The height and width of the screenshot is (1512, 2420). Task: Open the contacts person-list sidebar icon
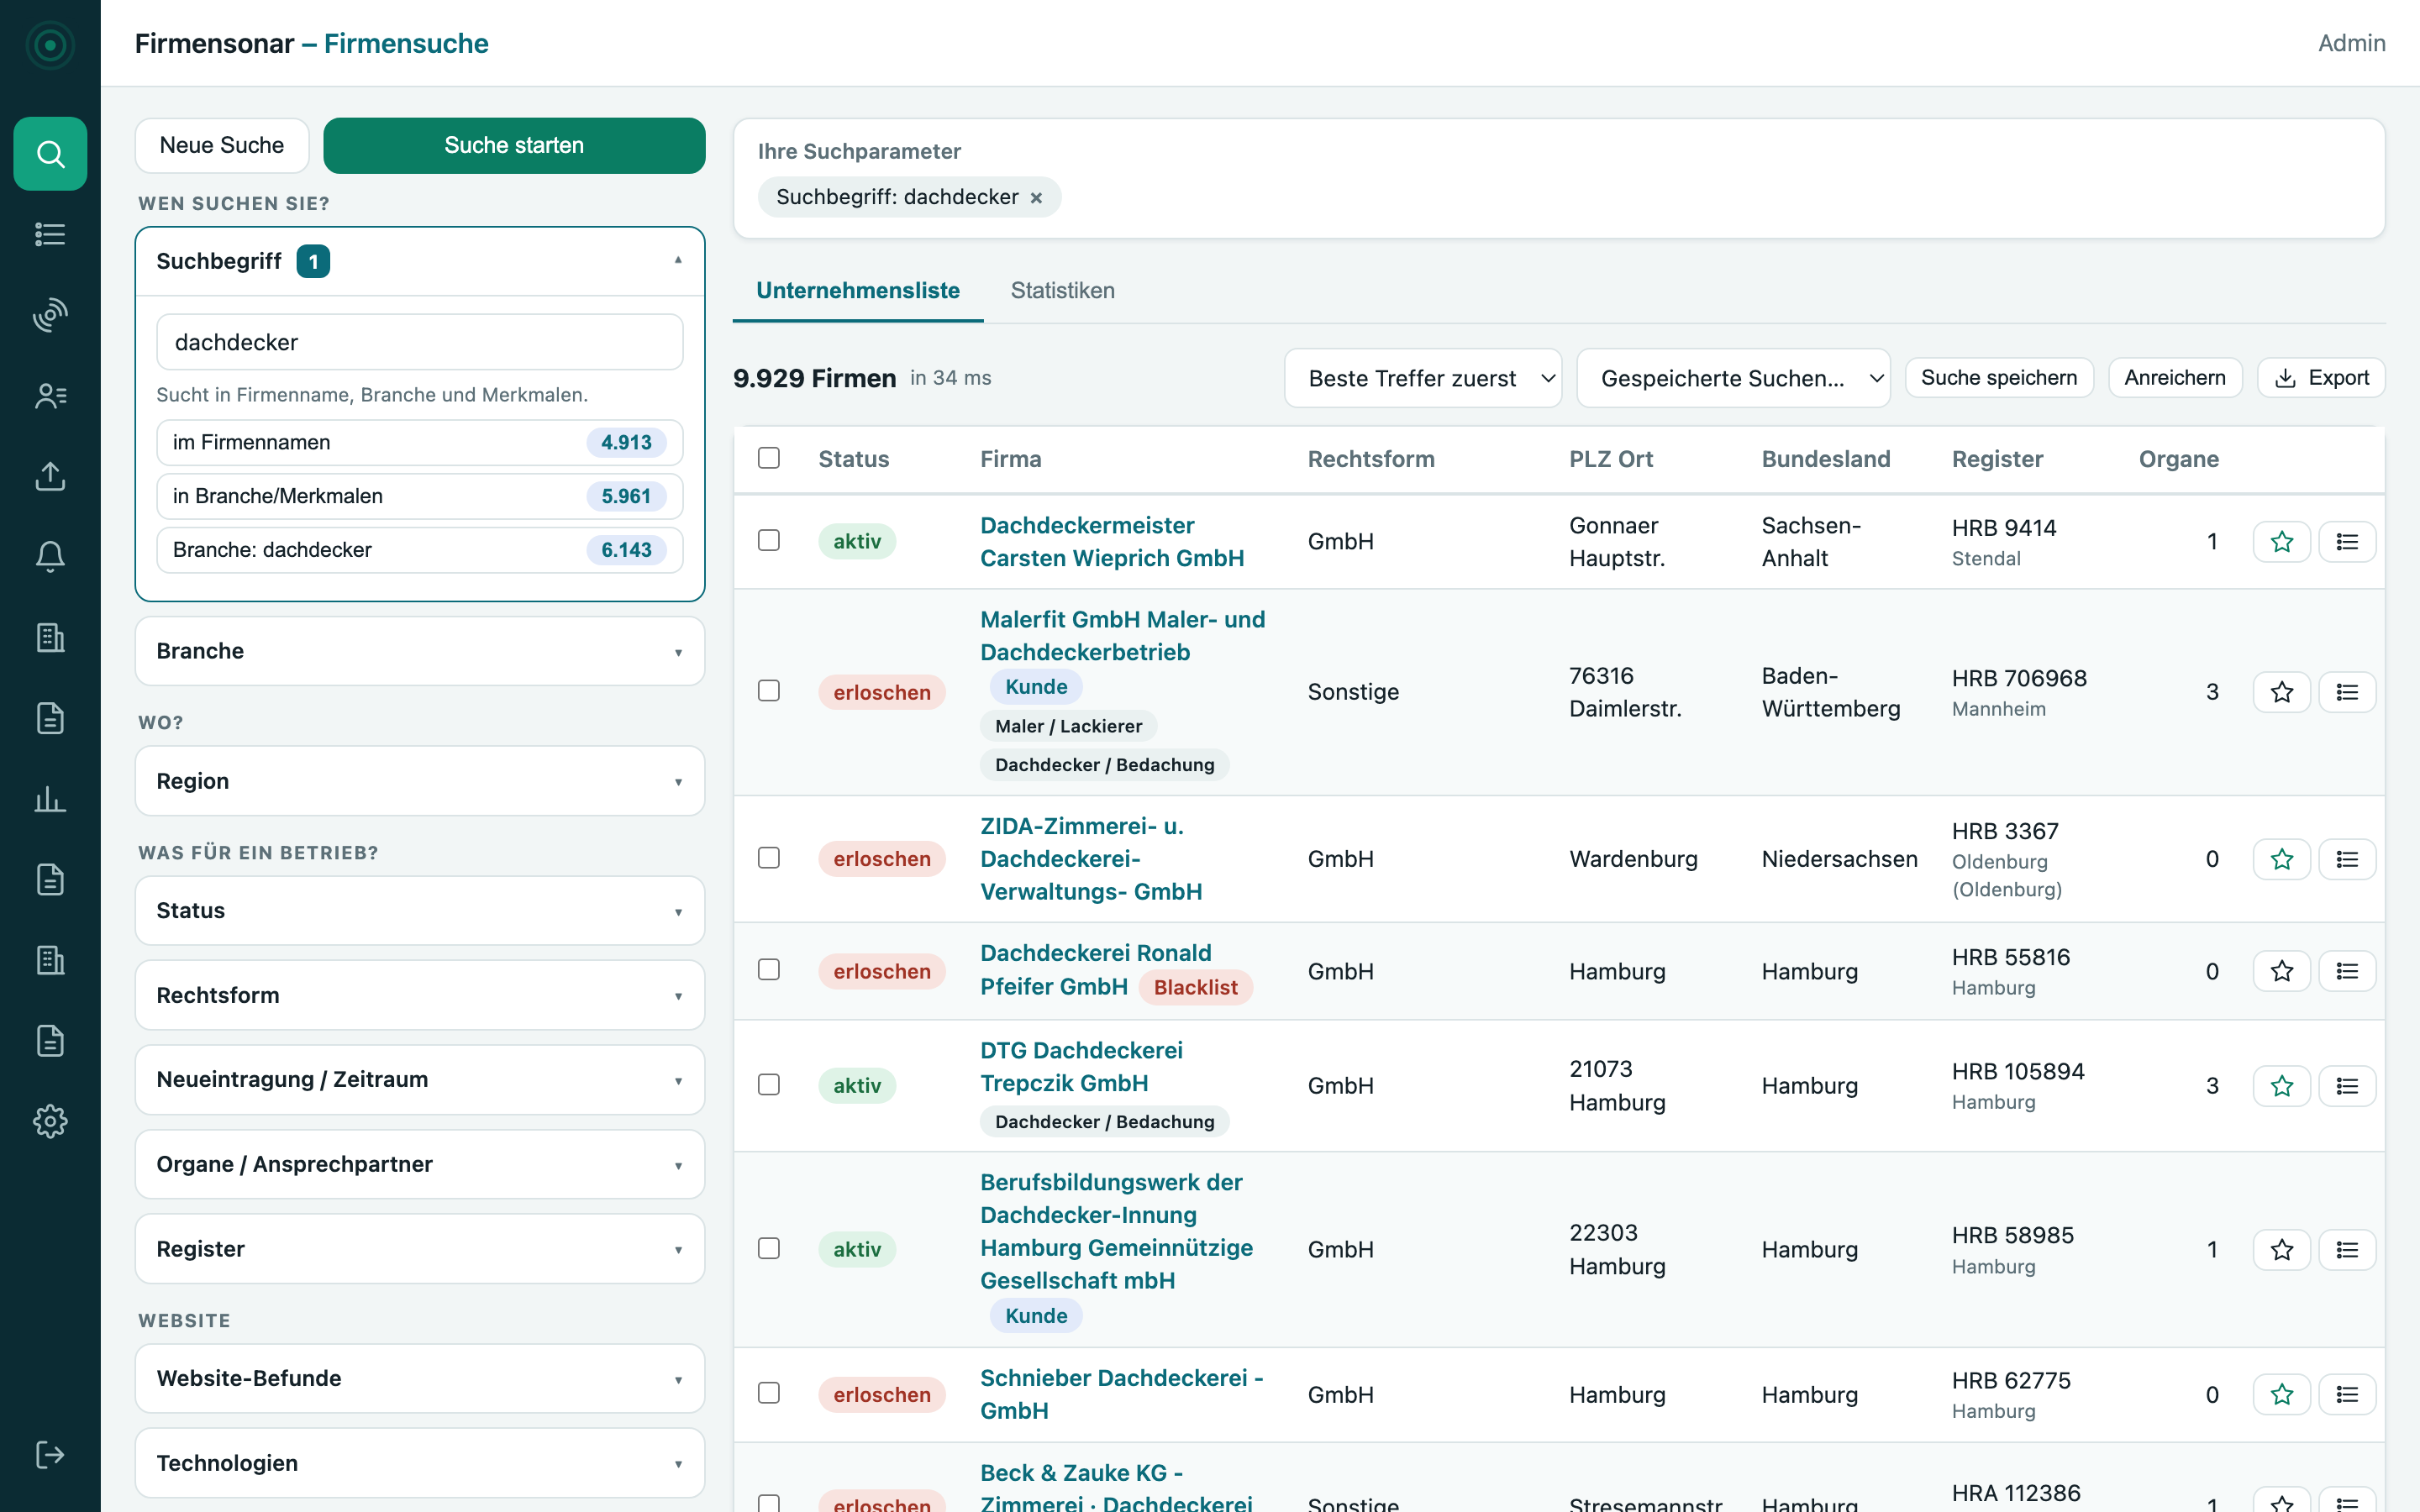coord(50,396)
